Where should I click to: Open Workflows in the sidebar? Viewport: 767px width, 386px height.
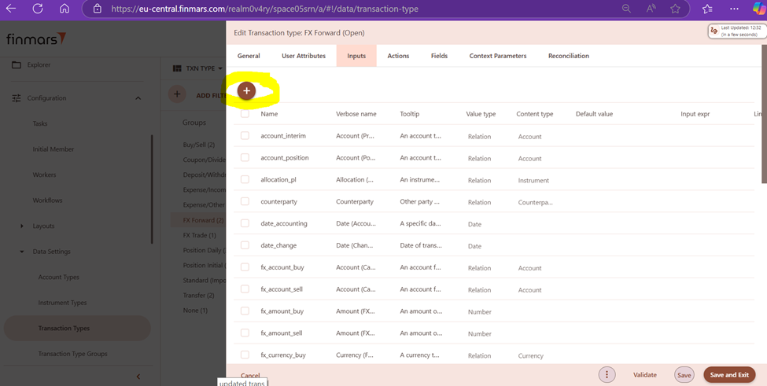[47, 200]
